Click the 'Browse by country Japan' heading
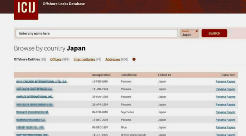The image size is (246, 136). click(x=50, y=48)
